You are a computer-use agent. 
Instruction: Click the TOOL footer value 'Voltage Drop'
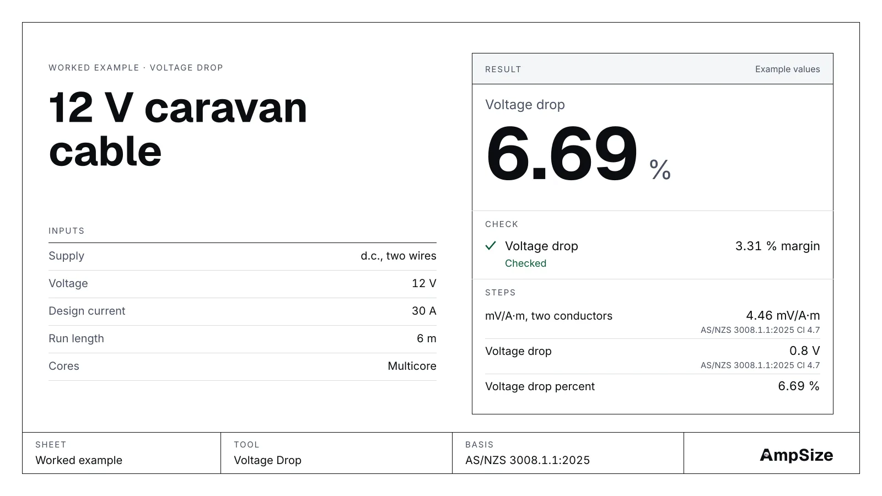[267, 460]
